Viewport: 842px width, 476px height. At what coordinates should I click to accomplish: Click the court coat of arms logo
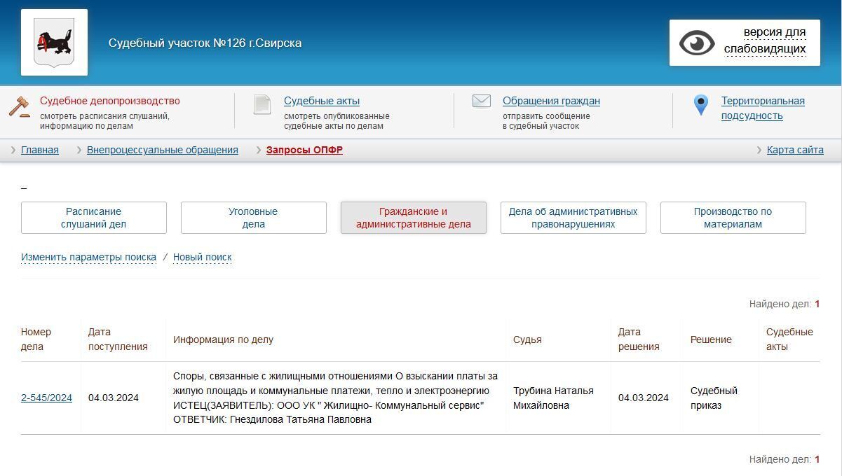coord(54,43)
